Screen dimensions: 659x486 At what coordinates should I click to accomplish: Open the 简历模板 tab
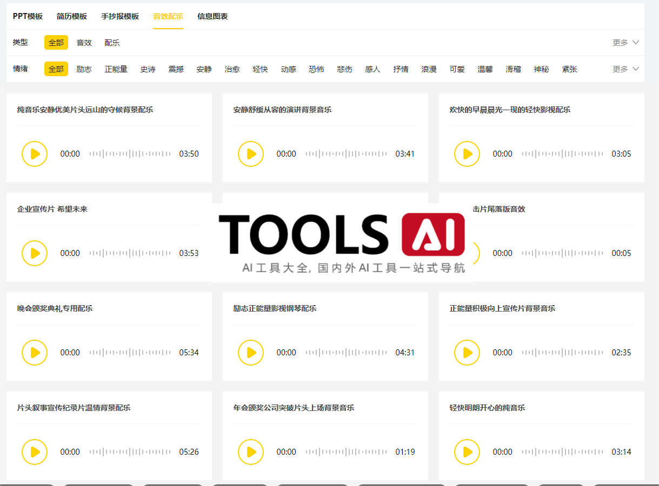(x=72, y=16)
